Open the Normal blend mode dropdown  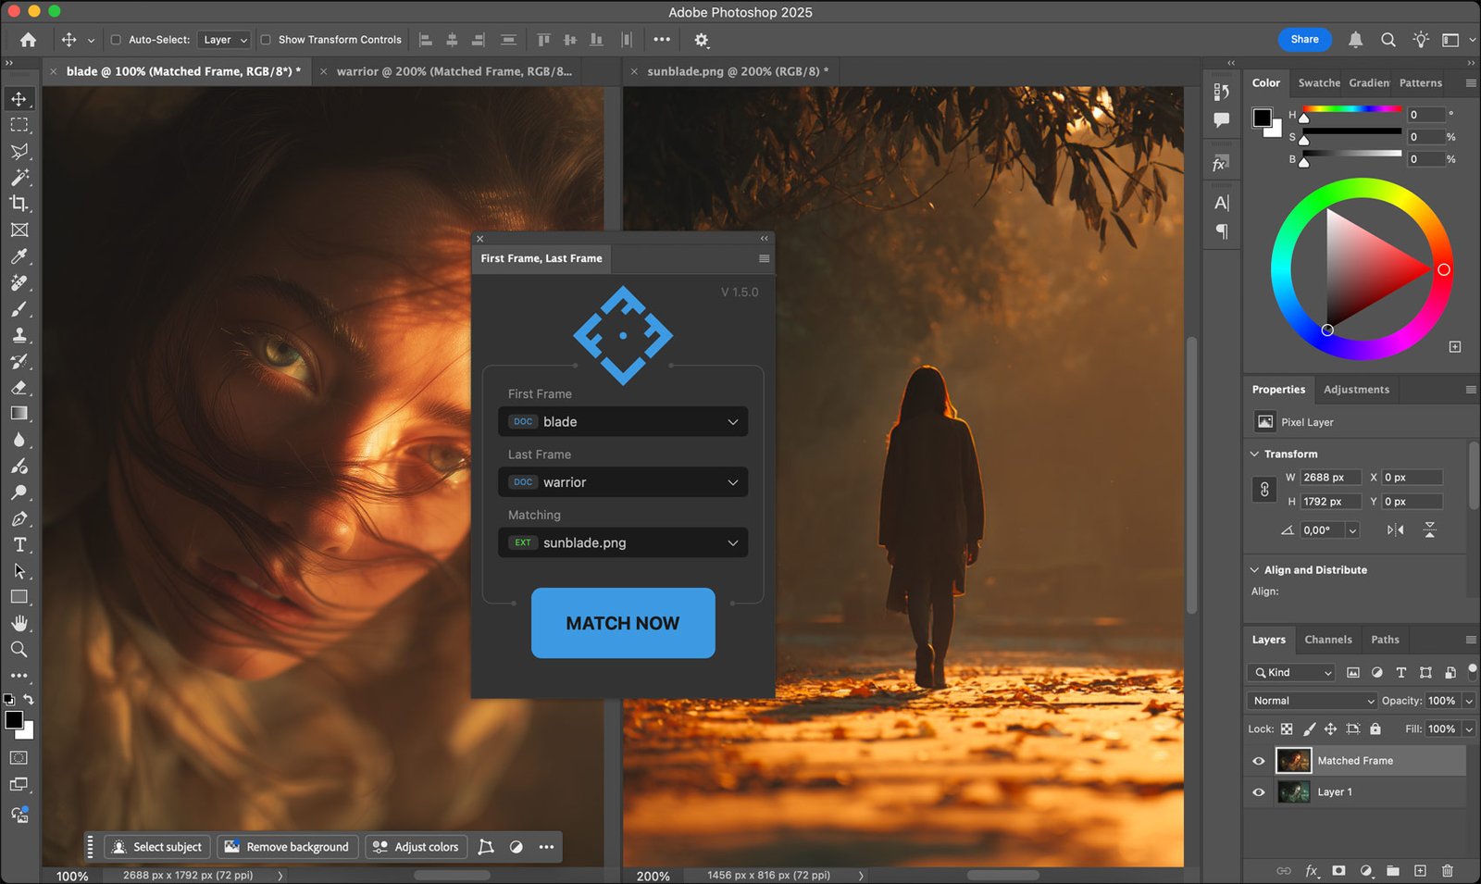click(x=1312, y=701)
